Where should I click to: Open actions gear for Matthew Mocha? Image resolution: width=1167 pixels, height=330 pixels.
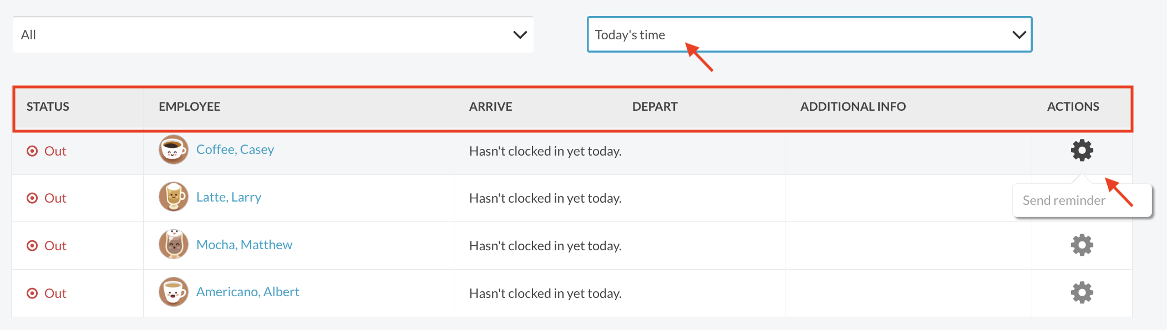[1082, 245]
